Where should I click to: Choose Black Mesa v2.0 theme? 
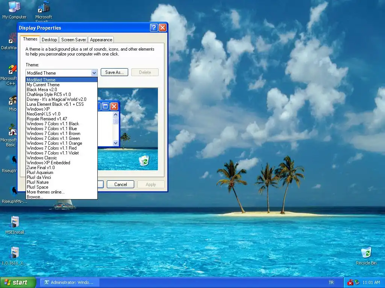click(x=62, y=90)
